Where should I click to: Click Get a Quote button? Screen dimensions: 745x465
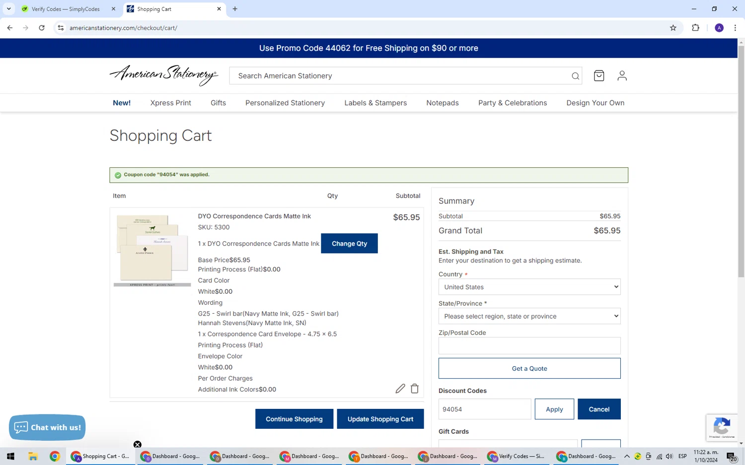[x=529, y=368]
